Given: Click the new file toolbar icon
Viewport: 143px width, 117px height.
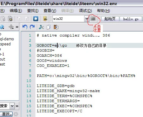Looking at the screenshot, I should [3, 19].
